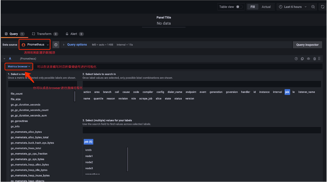The width and height of the screenshot is (327, 182).
Task: Open the Alert tab
Action: click(74, 34)
